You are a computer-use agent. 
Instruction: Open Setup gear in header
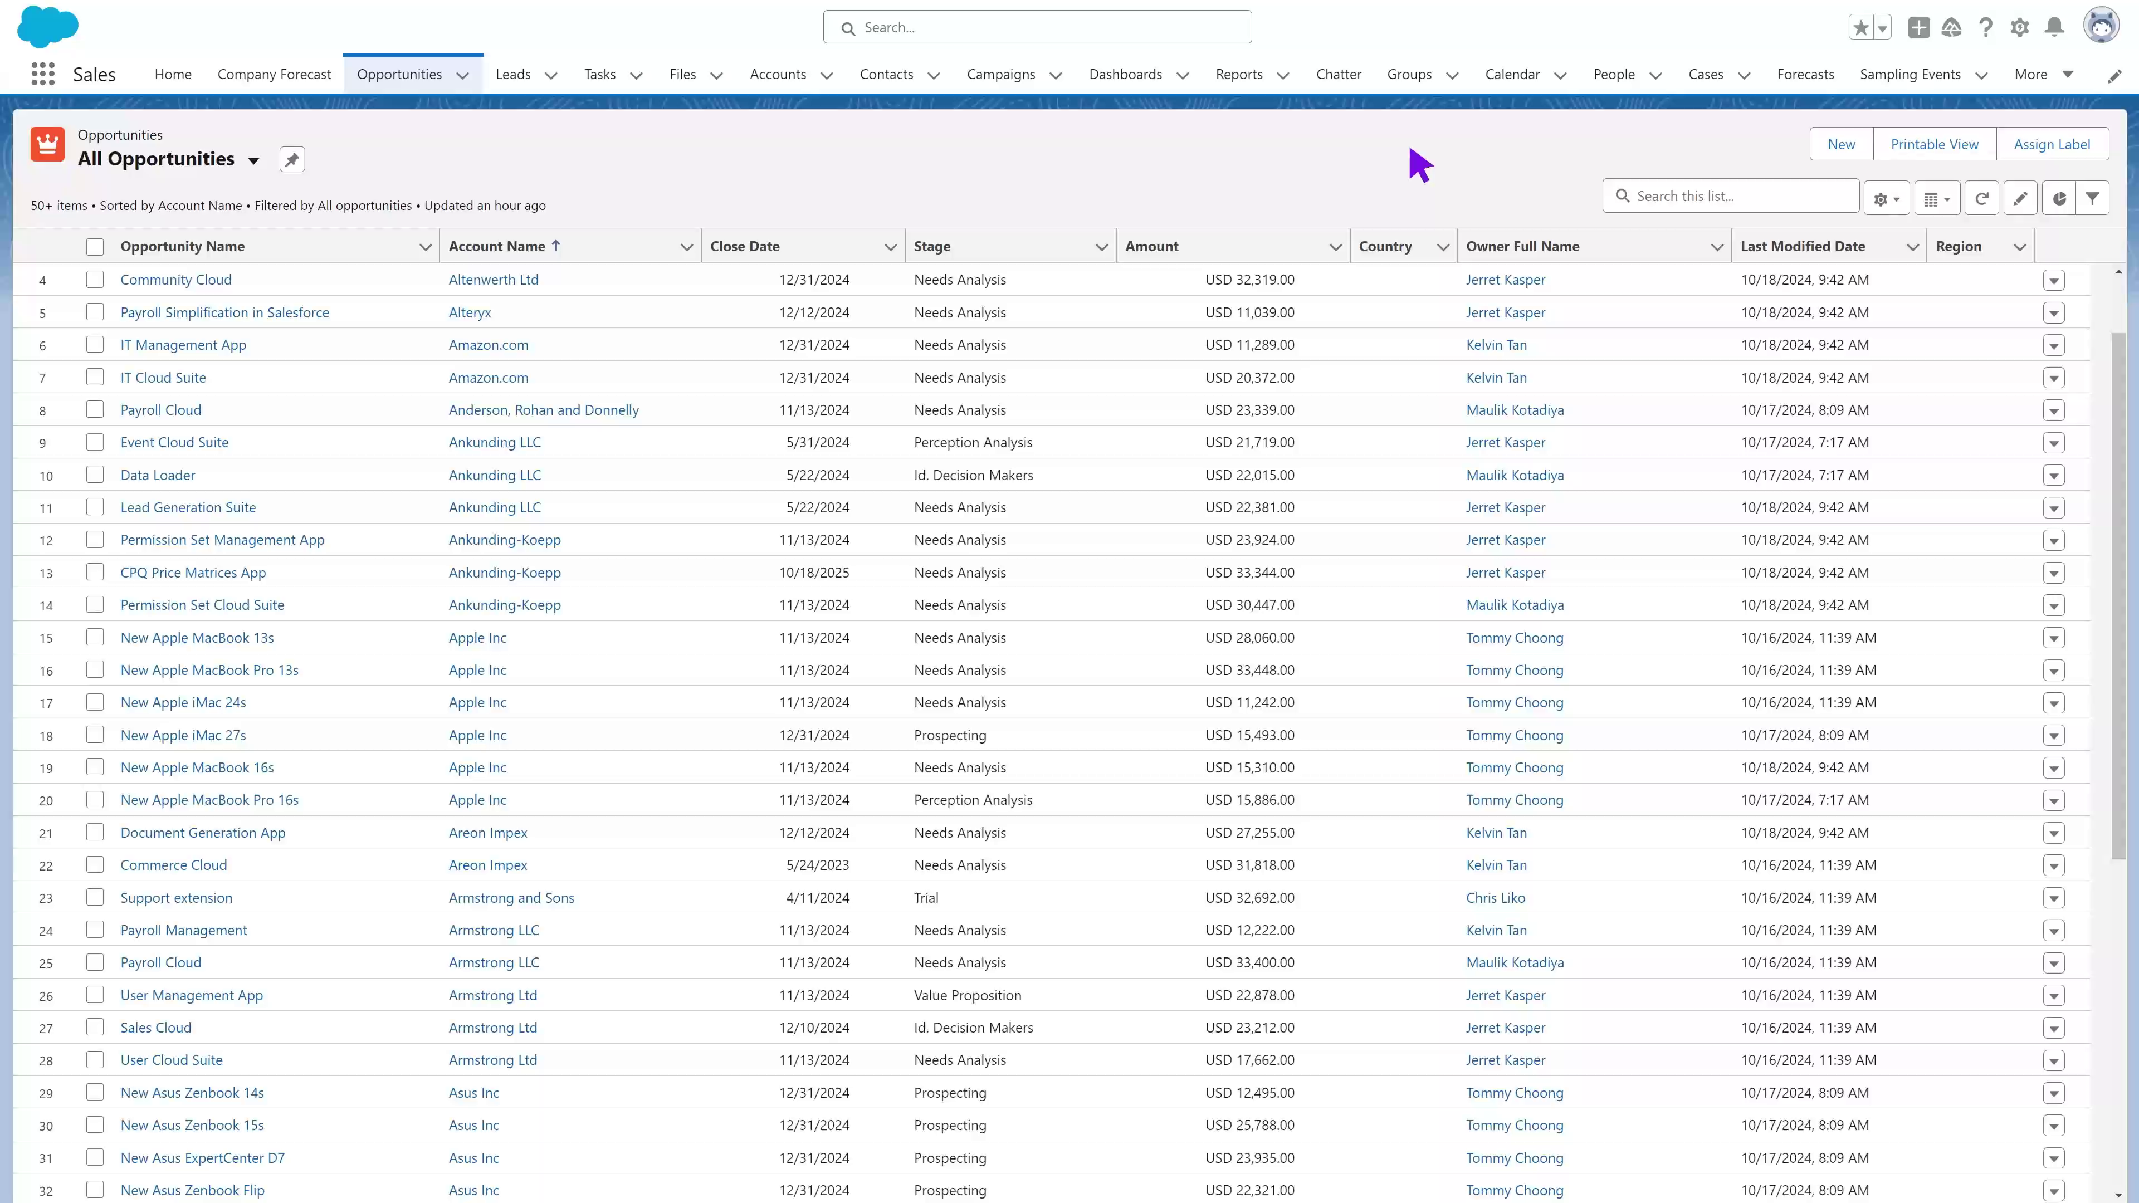pos(2019,27)
